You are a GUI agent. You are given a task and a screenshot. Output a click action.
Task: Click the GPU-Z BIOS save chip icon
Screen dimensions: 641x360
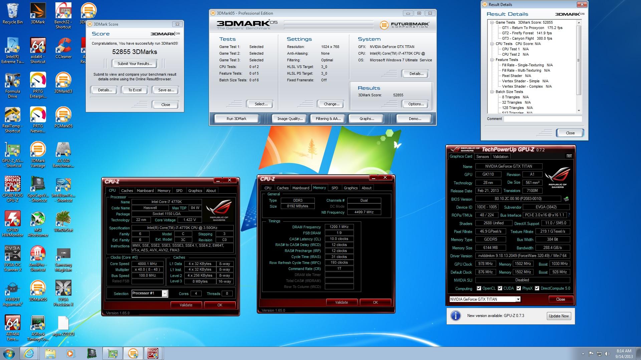pyautogui.click(x=566, y=199)
